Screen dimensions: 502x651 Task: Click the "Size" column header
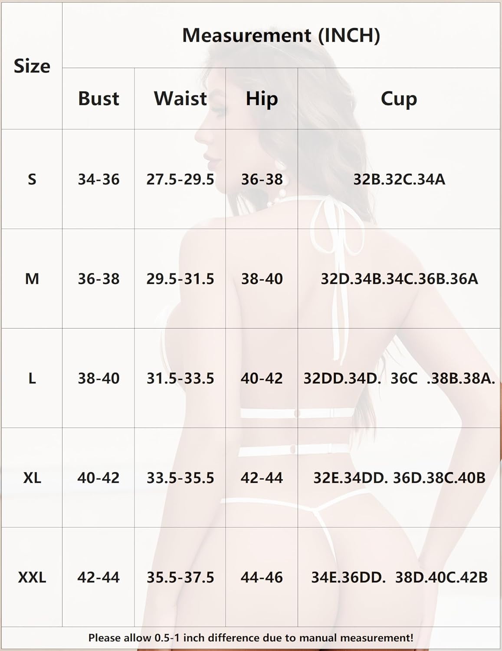tap(32, 66)
